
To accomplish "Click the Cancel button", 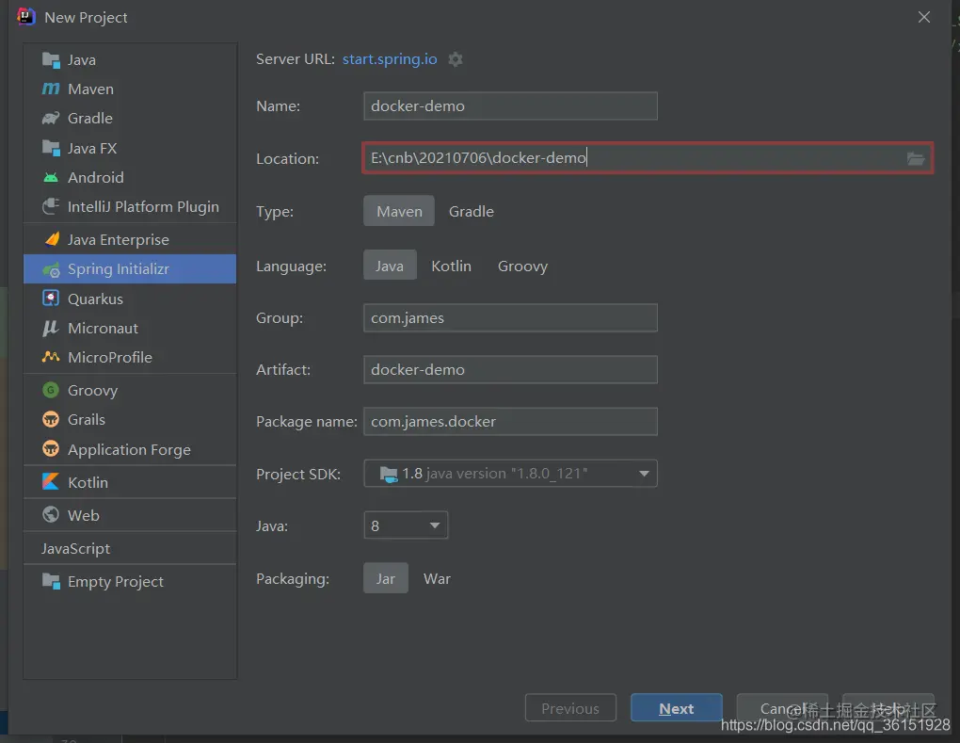I will pos(782,708).
